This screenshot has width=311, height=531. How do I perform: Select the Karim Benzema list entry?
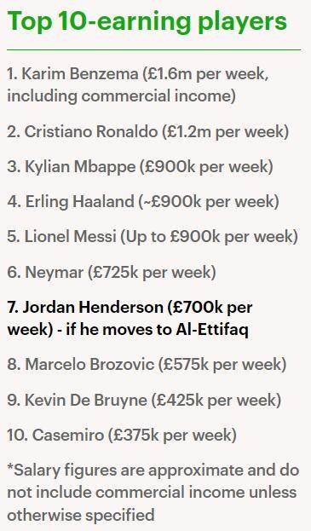[x=138, y=84]
